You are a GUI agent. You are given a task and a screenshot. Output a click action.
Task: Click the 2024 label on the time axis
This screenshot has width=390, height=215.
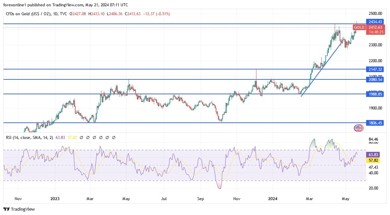click(x=272, y=199)
